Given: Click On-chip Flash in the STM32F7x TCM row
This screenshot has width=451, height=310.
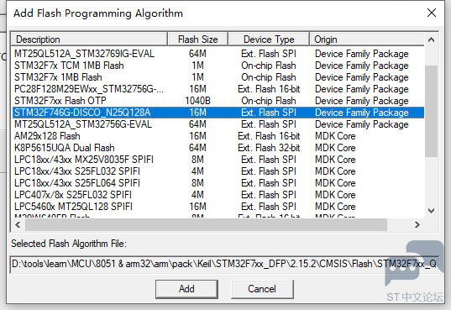Looking at the screenshot, I should [x=269, y=66].
